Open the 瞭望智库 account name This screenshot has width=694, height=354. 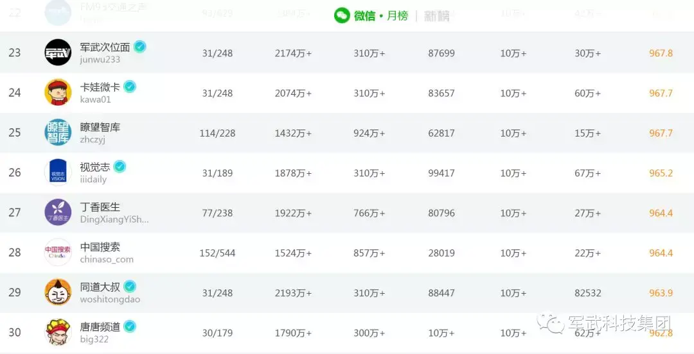coord(100,127)
